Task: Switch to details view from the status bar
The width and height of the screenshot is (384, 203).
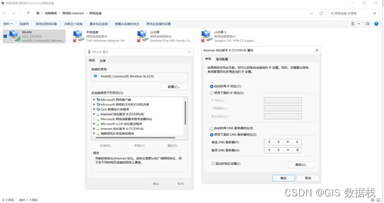Action: (x=373, y=200)
